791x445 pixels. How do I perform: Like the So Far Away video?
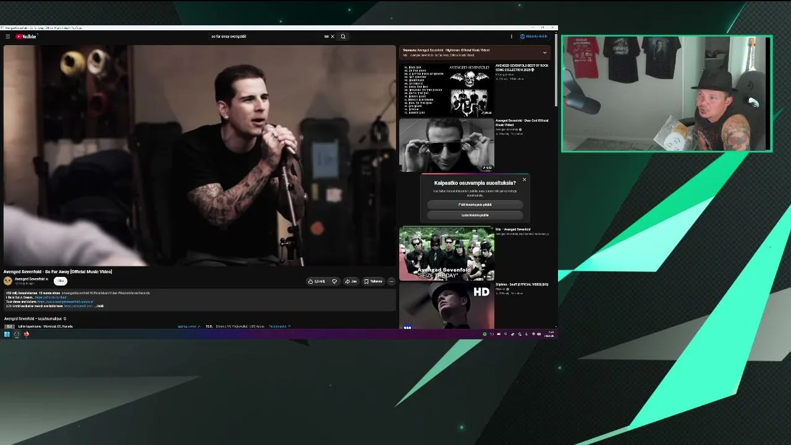(x=316, y=281)
